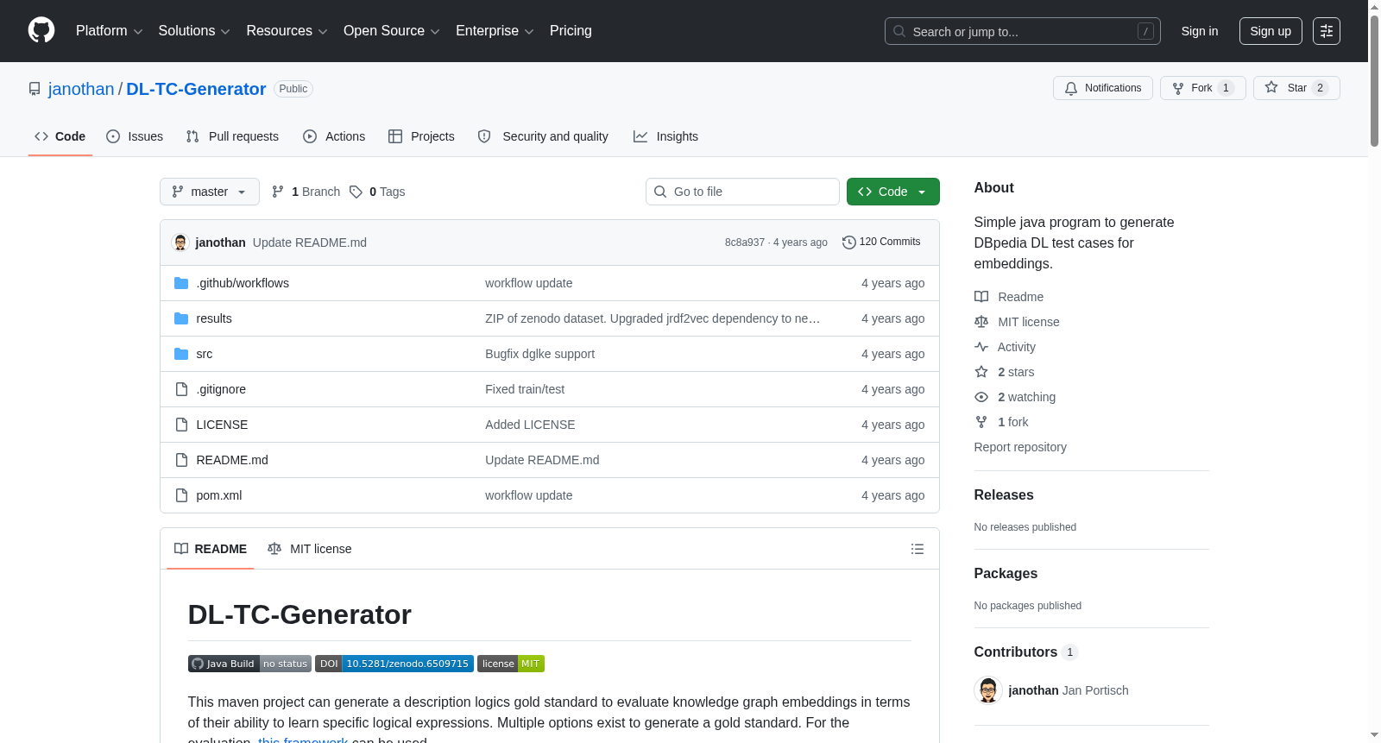1381x743 pixels.
Task: Open the Insights tab
Action: coord(665,136)
